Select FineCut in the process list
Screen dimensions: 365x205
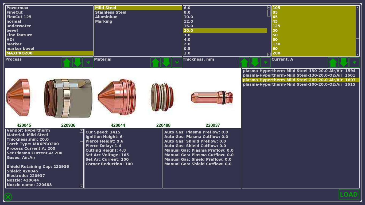tap(15, 12)
